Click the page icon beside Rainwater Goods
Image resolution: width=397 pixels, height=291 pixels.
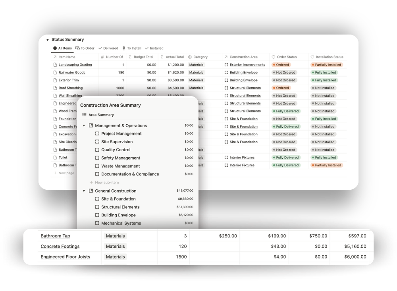coord(55,73)
